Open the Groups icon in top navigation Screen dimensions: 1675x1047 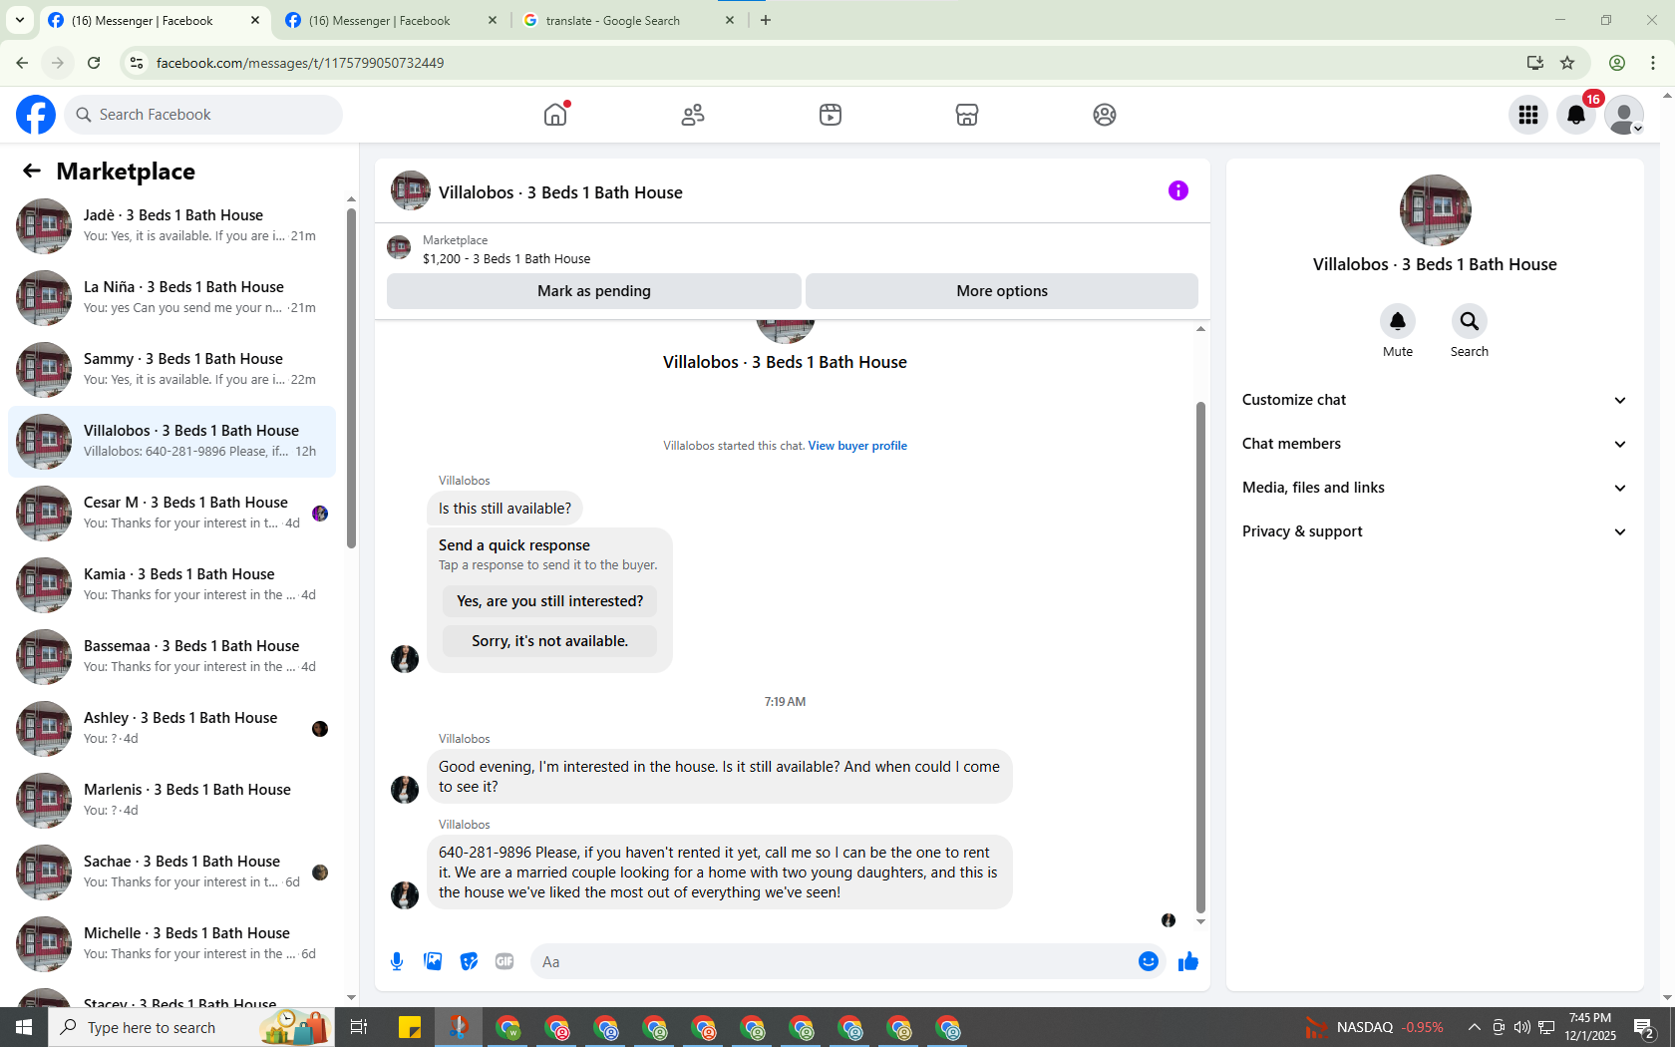(1105, 115)
